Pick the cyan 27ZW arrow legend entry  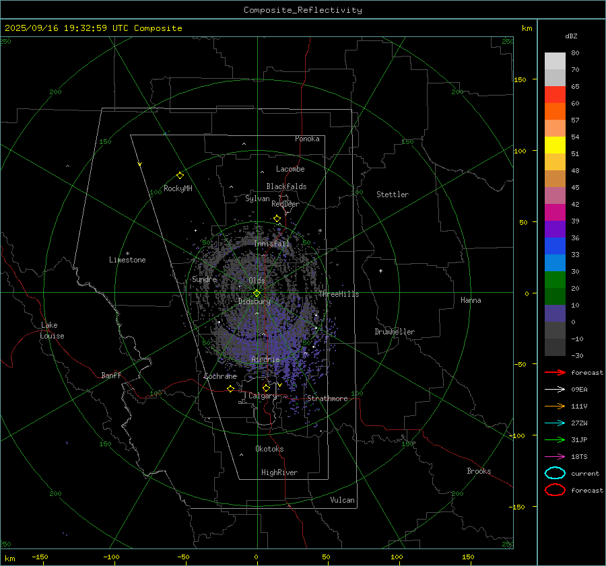pos(555,423)
